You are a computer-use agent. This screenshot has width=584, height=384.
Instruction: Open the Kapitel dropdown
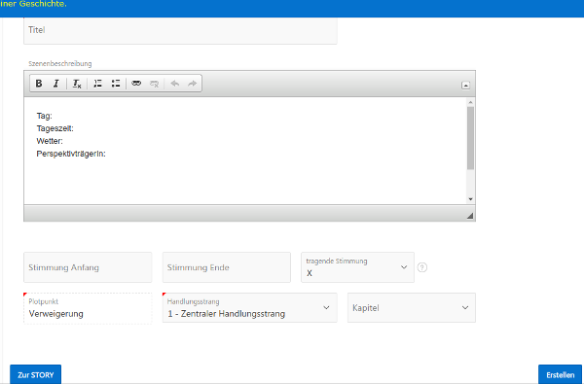412,308
